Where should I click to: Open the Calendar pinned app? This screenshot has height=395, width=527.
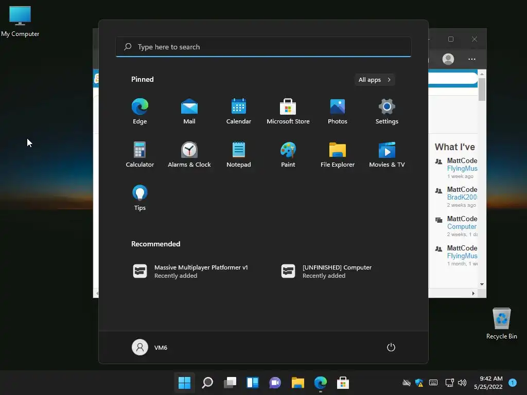[239, 112]
